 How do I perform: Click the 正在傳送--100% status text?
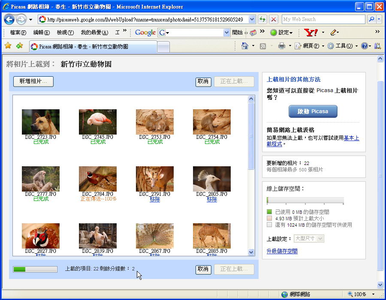point(98,199)
